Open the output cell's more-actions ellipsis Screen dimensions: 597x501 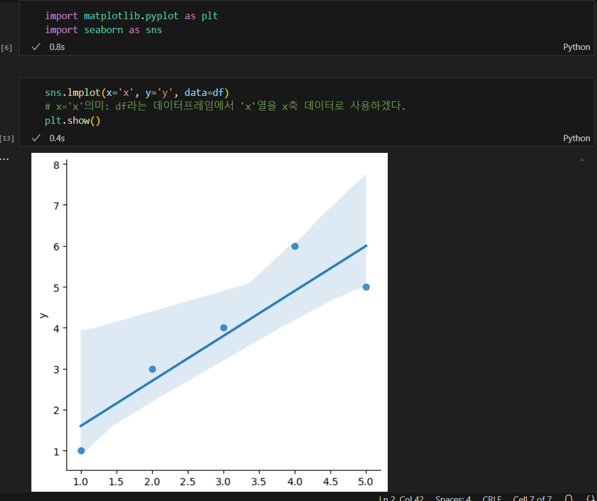point(4,159)
